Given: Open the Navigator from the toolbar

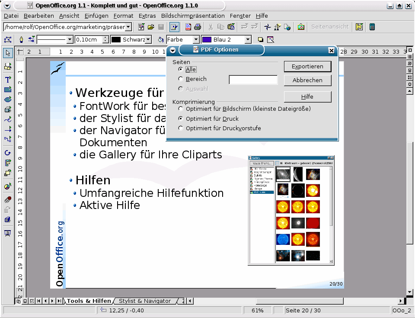Looking at the screenshot, I should pyautogui.click(x=267, y=27).
